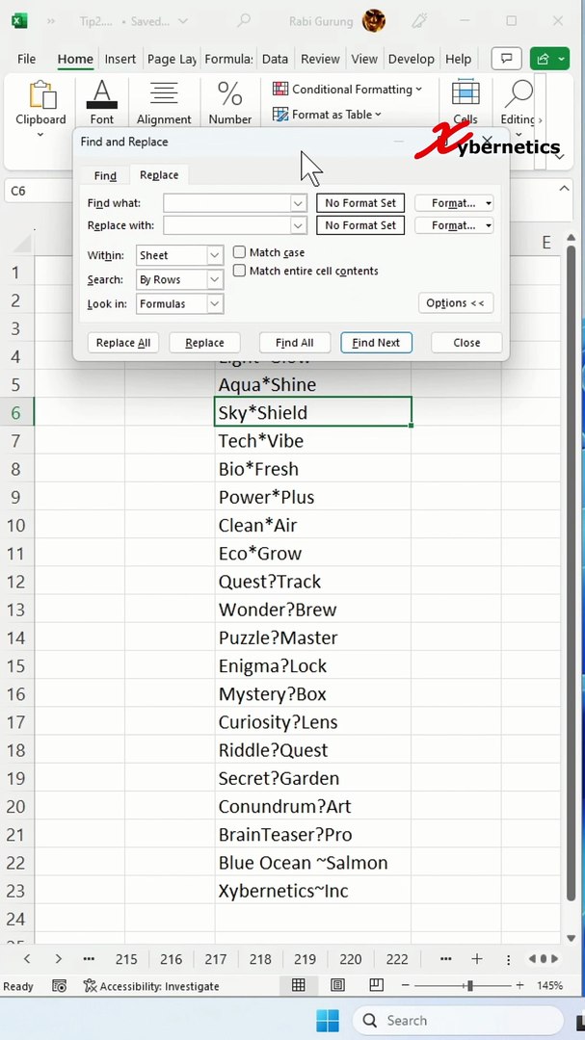Expand the Within dropdown
585x1040 pixels.
click(x=215, y=256)
